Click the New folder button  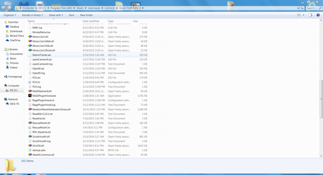point(86,15)
